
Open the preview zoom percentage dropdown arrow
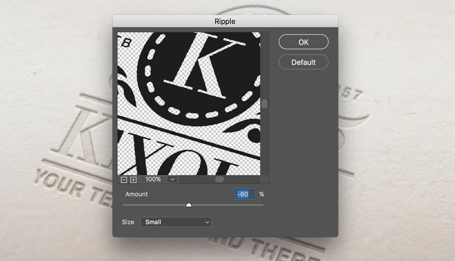(x=172, y=180)
